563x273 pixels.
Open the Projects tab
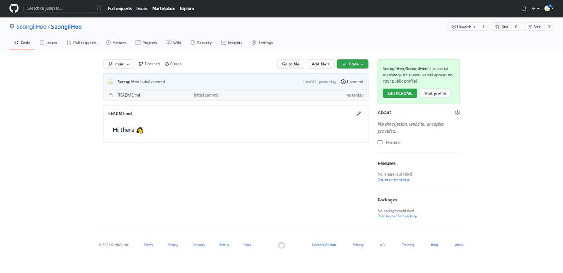[x=146, y=43]
